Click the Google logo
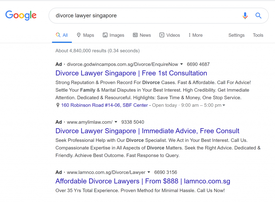Viewport: 275px width, 202px height. pyautogui.click(x=21, y=15)
